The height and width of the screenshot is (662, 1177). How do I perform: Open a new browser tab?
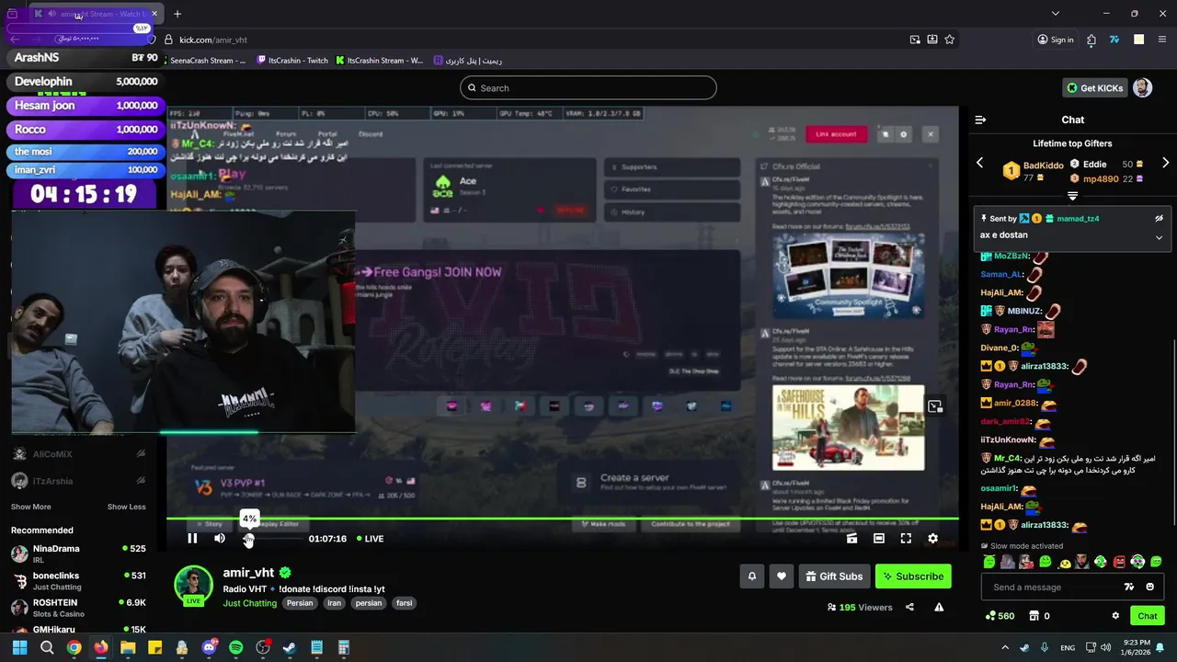click(x=177, y=14)
